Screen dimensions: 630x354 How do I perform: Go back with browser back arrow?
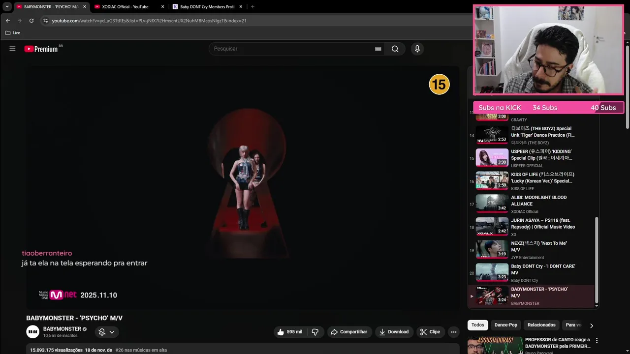point(8,21)
